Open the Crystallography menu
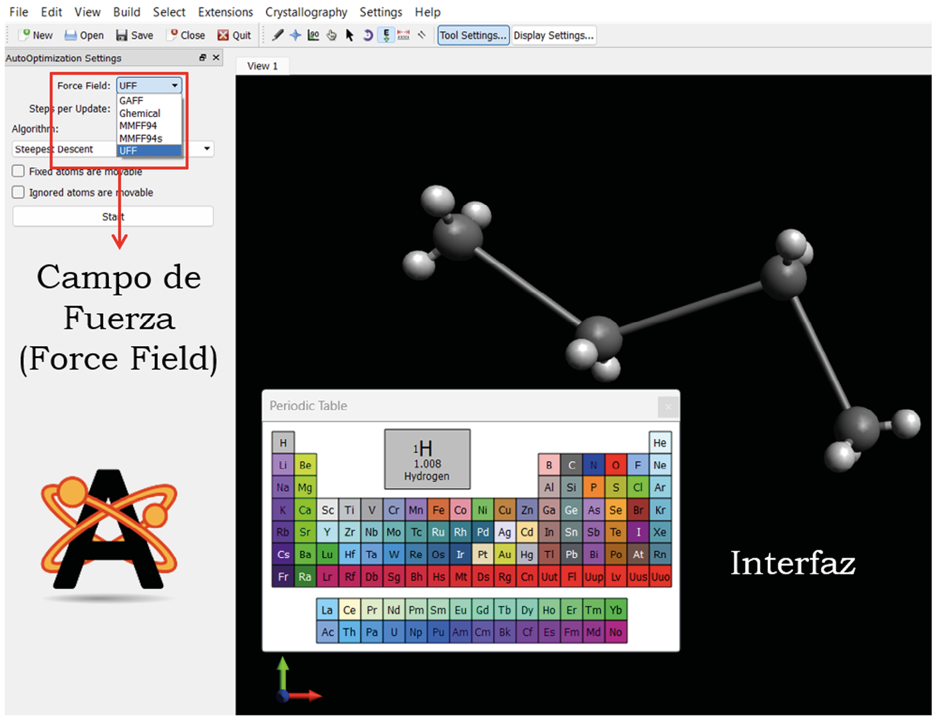934x718 pixels. click(306, 12)
